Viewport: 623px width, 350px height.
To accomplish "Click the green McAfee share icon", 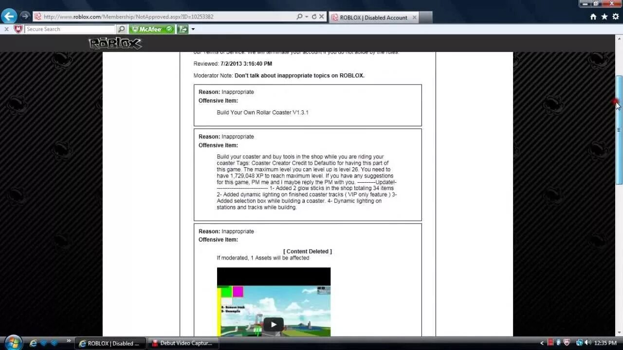I will 183,29.
